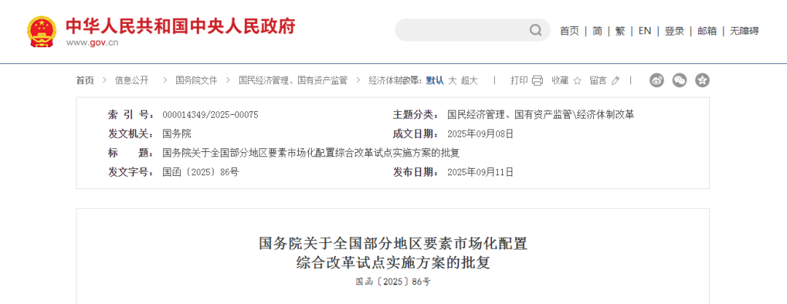
Task: Click the pencil icon beside 留言
Action: [616, 81]
